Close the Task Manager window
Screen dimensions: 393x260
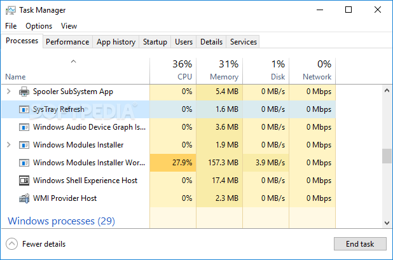[378, 10]
